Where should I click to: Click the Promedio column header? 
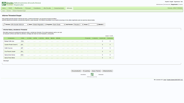click(88, 38)
